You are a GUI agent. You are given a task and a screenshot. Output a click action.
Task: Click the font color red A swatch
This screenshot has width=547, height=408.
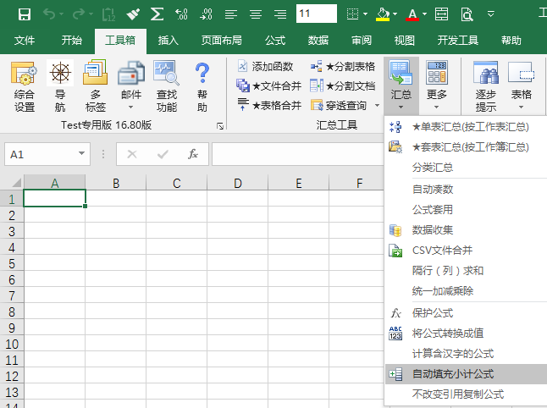pyautogui.click(x=412, y=14)
